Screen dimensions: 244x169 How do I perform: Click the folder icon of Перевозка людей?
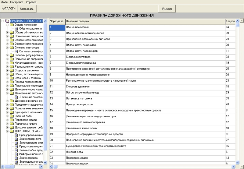(12, 120)
